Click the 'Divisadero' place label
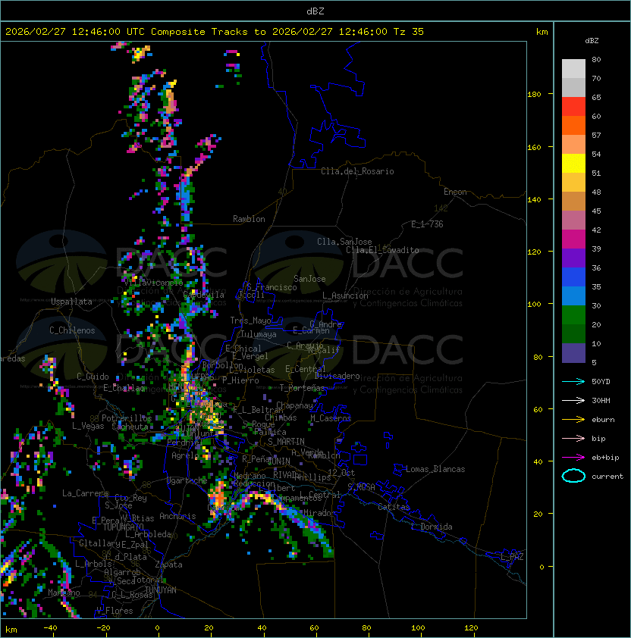 tap(337, 376)
